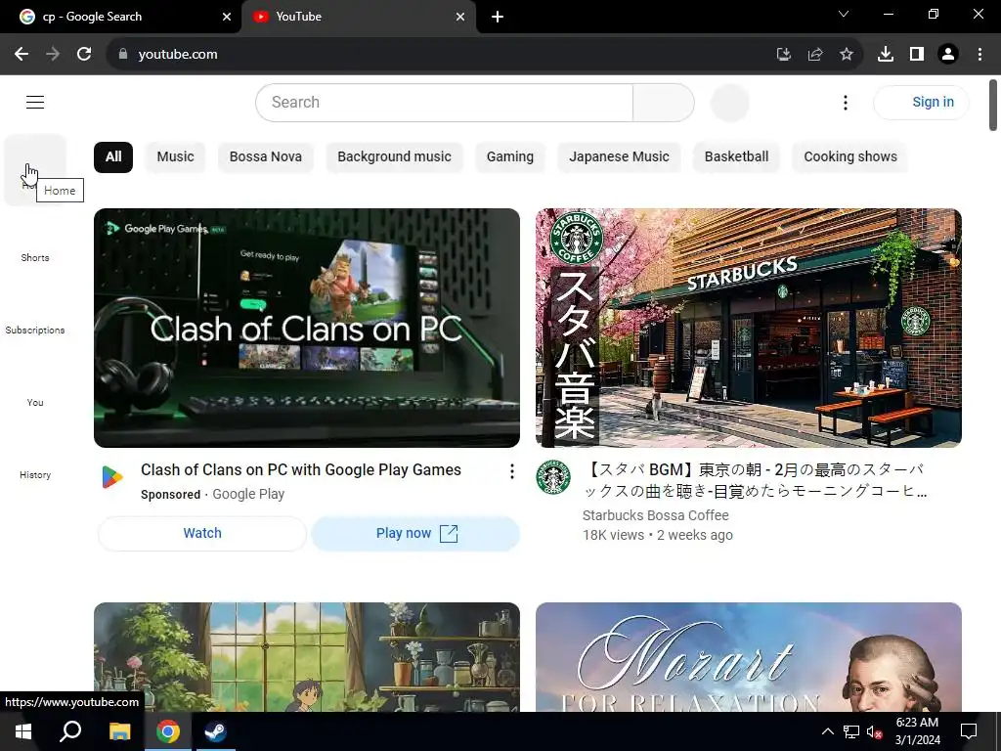Image resolution: width=1001 pixels, height=751 pixels.
Task: Close the YouTube browser tab
Action: click(x=460, y=18)
